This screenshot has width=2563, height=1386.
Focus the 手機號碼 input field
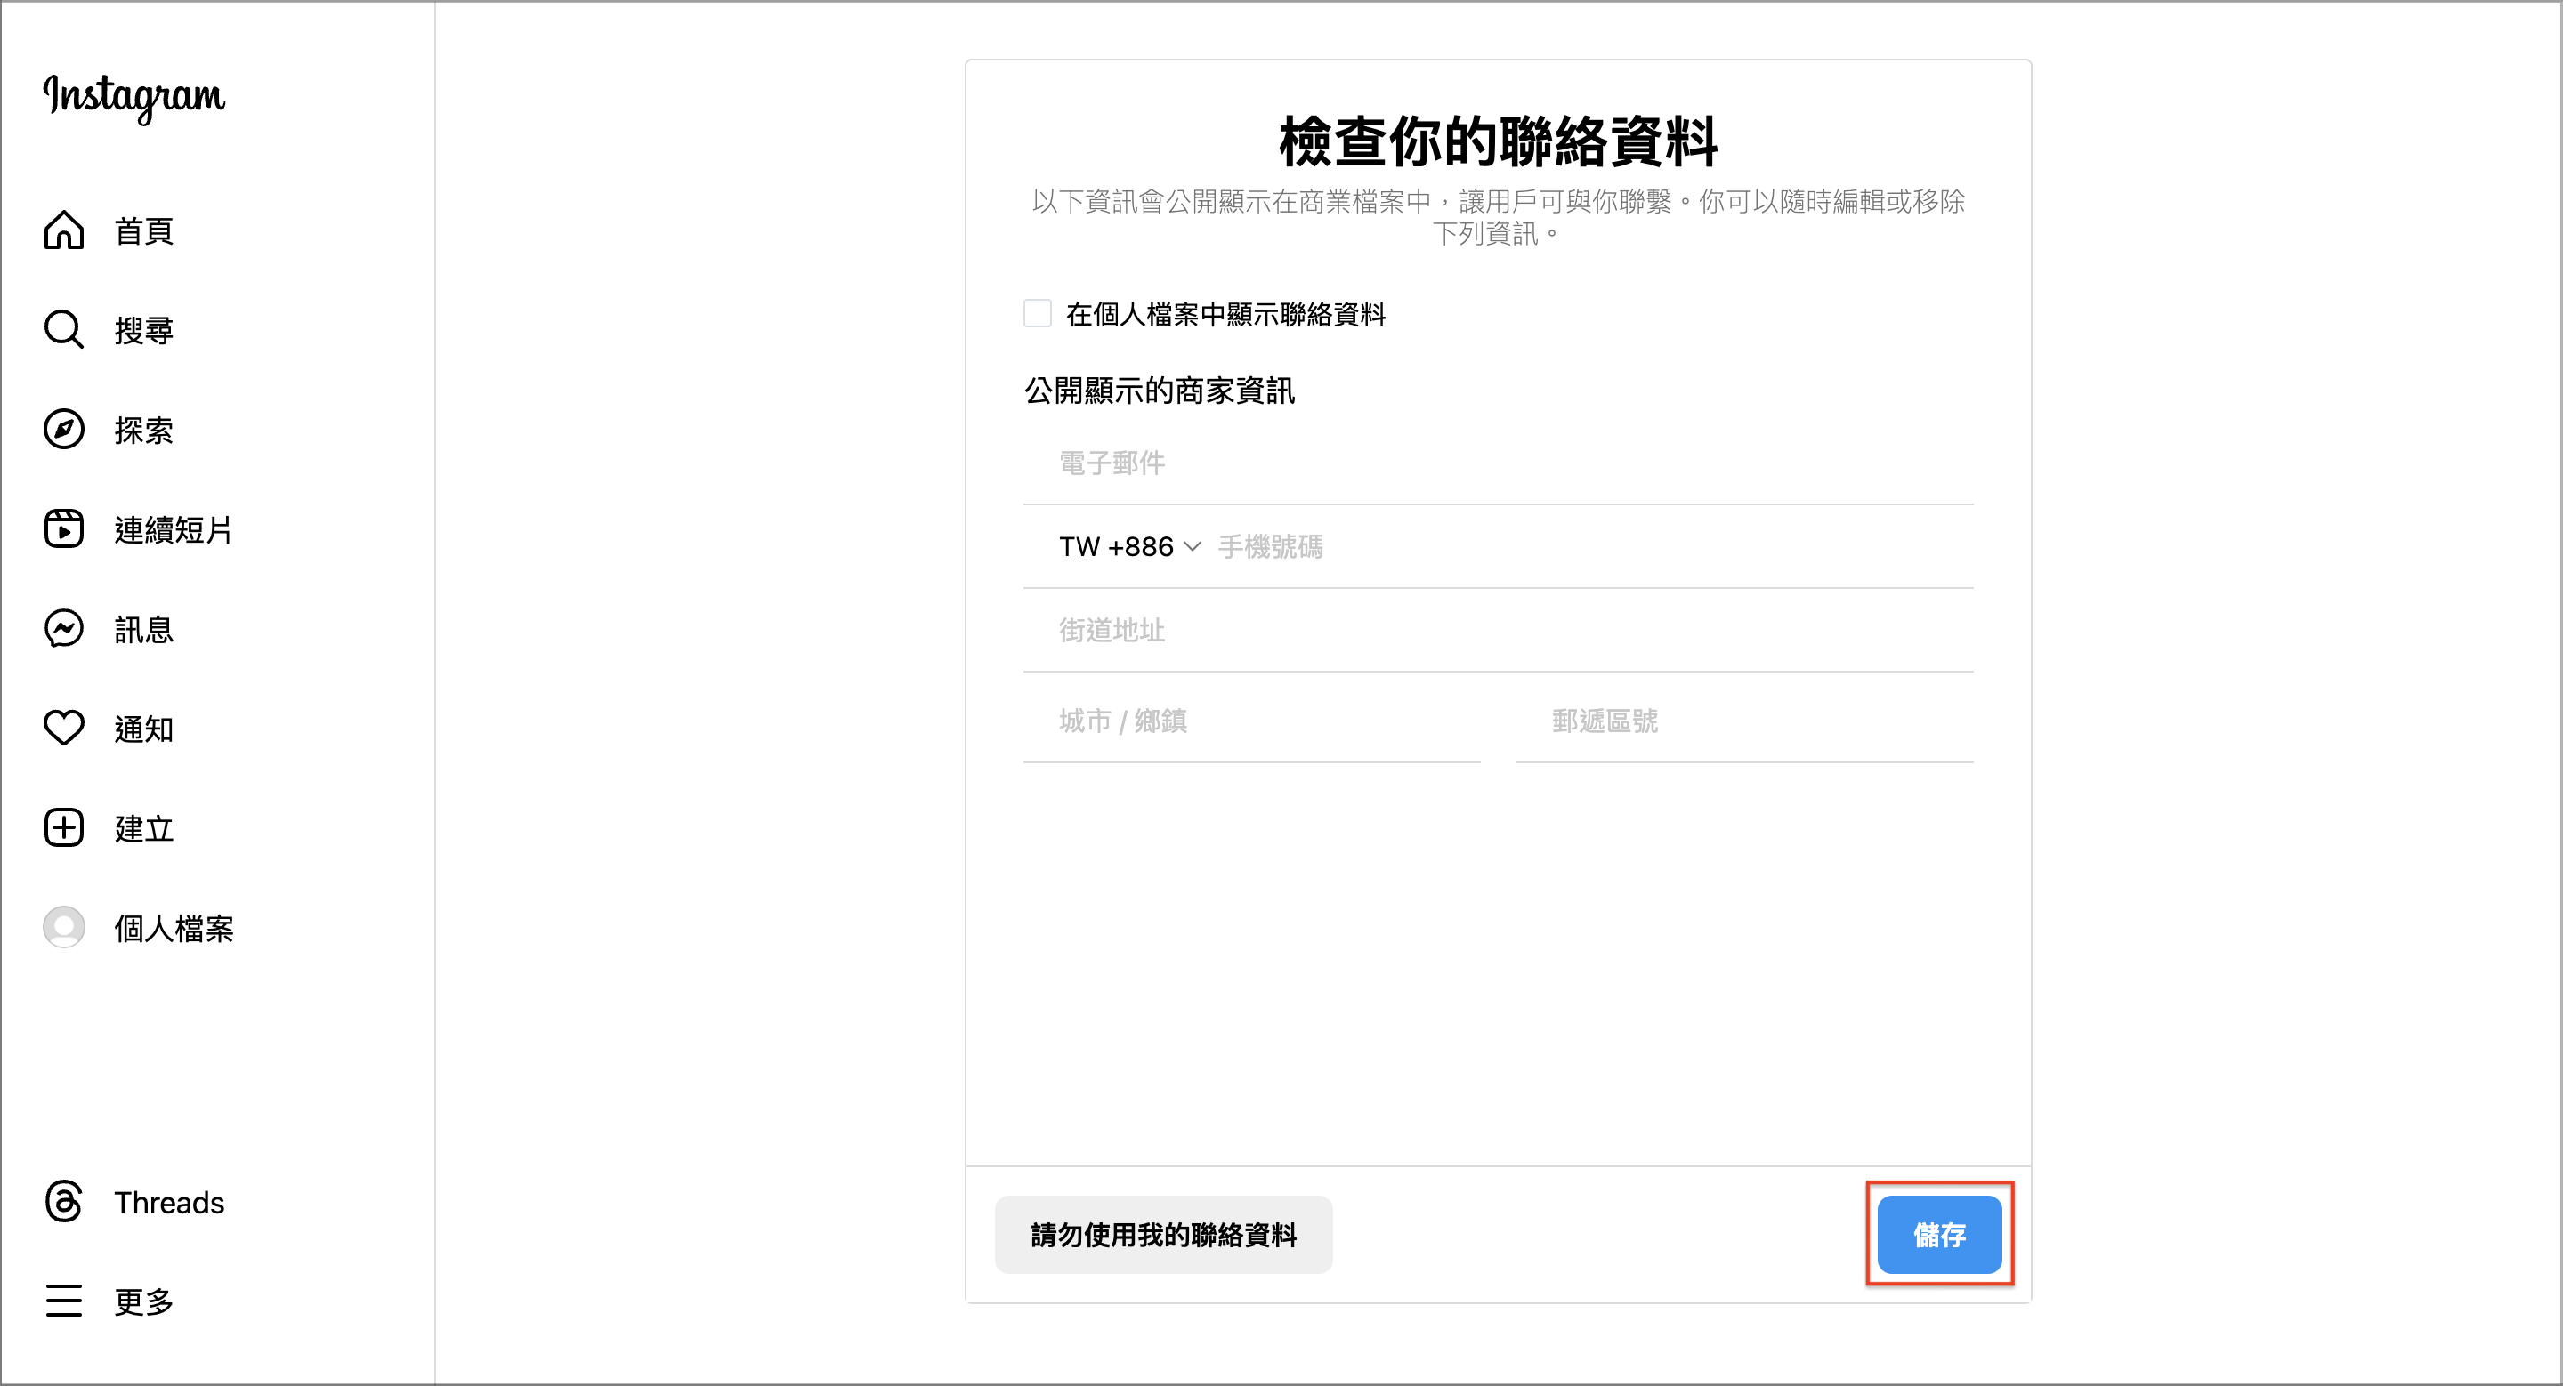coord(1595,547)
